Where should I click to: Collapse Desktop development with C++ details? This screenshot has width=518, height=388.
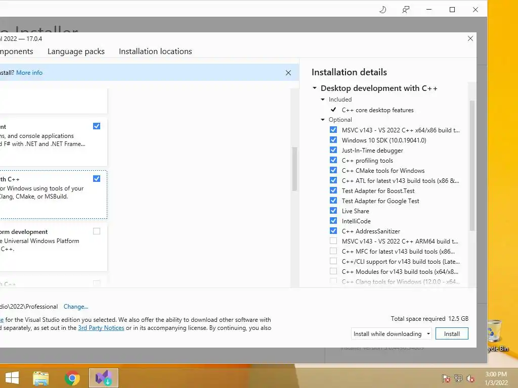tap(315, 88)
